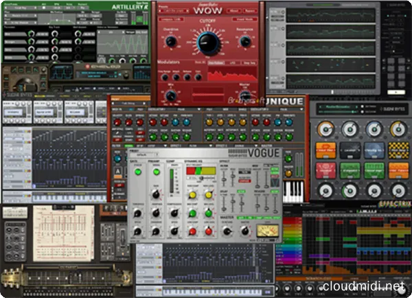Adjust the Compression knob in Vogue
412x298 pixels.
174,213
